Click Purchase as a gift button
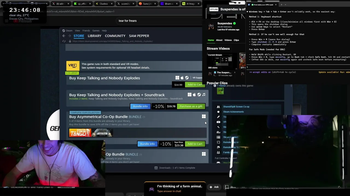This screenshot has width=350, height=196. [x=191, y=106]
